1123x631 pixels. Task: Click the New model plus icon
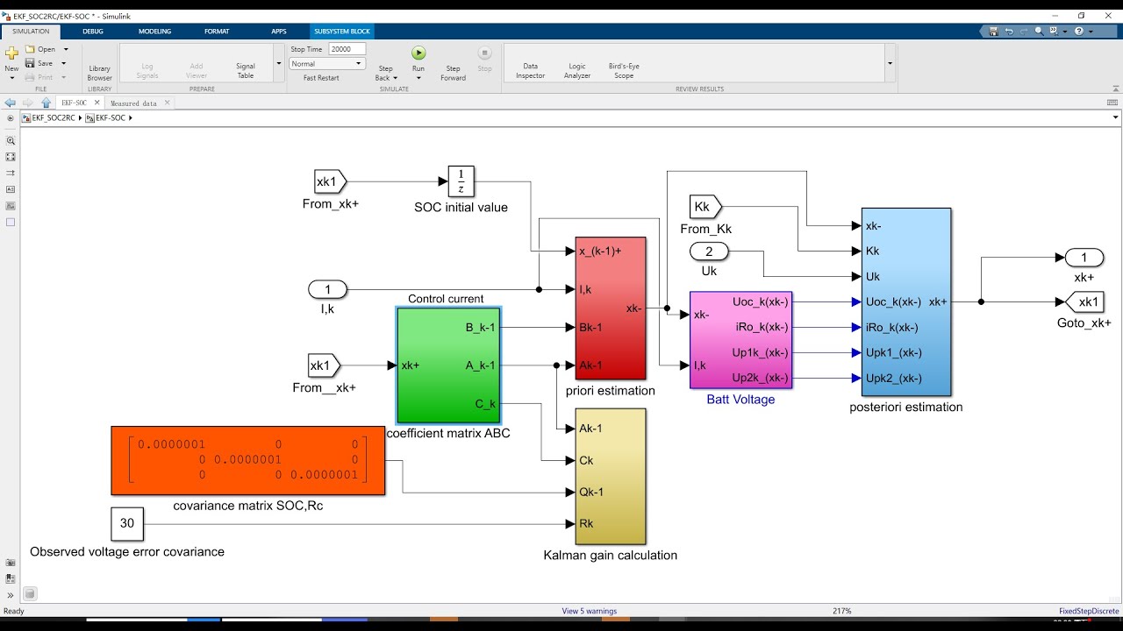click(x=11, y=53)
